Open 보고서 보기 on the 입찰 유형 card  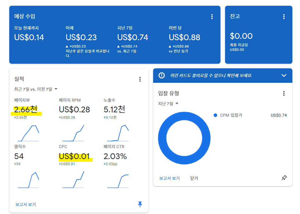(170, 178)
